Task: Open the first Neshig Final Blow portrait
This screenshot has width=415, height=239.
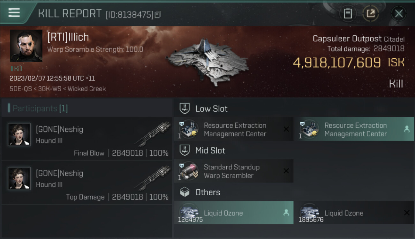Action: pos(19,134)
